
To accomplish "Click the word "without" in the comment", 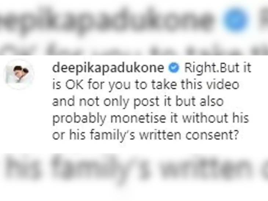I will [x=205, y=118].
